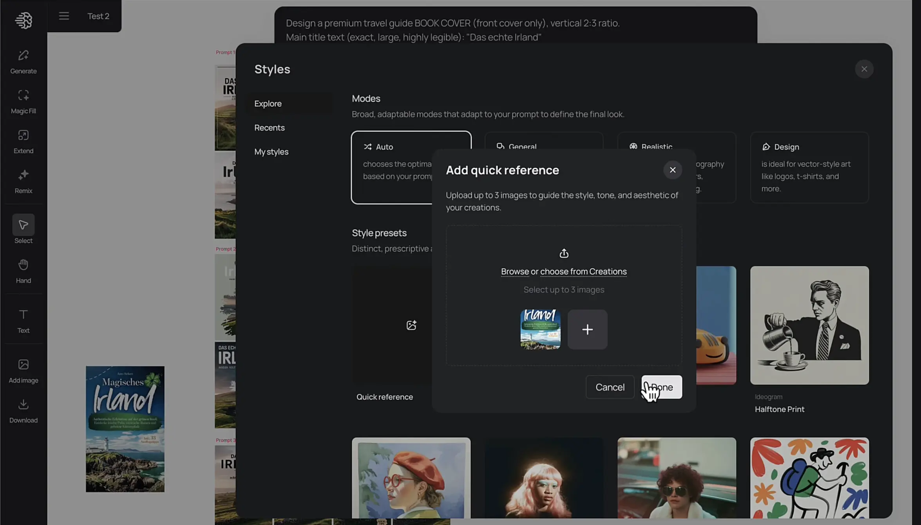The image size is (921, 525).
Task: Add another reference image with the plus tile
Action: pos(587,329)
